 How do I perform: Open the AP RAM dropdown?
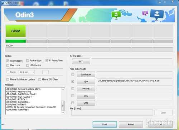point(27,72)
